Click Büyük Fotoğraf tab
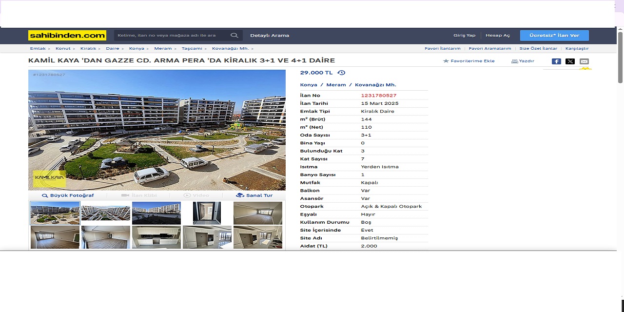Viewport: 624px width, 312px height. (x=68, y=195)
